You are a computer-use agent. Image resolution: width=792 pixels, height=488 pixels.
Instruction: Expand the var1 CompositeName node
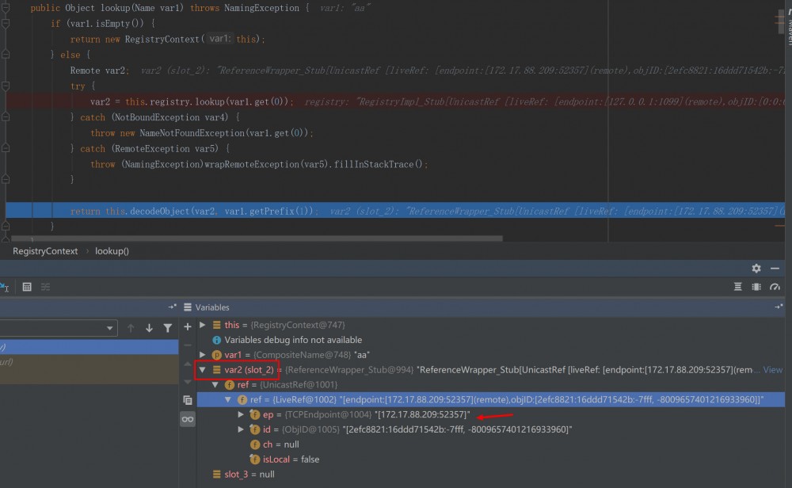coord(203,355)
